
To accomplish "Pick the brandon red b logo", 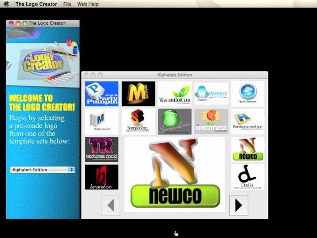I will click(x=101, y=177).
